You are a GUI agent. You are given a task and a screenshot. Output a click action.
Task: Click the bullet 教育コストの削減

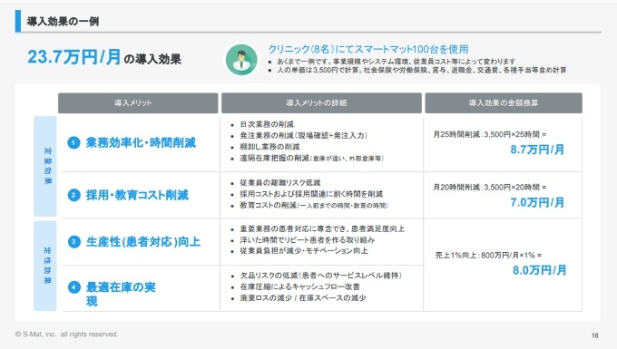tap(314, 205)
